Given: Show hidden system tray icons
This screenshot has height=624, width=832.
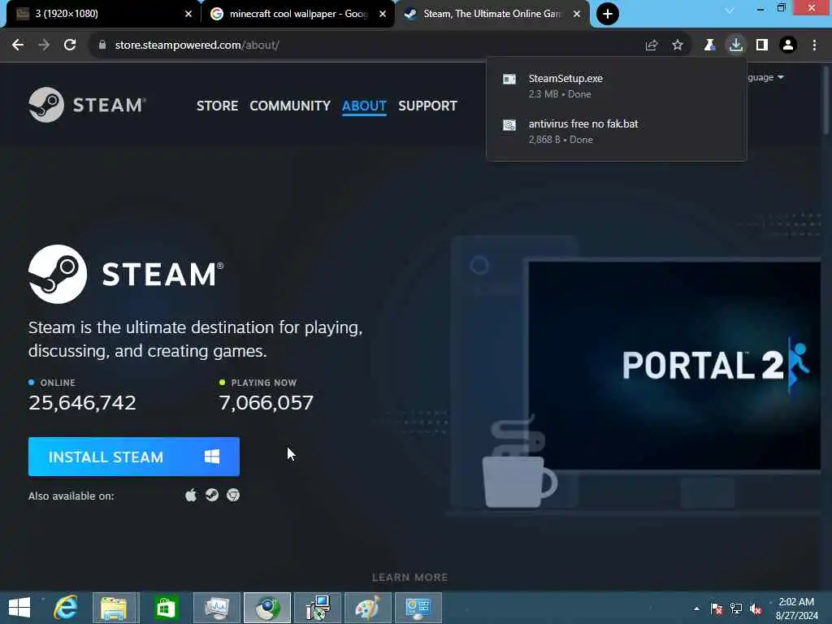Looking at the screenshot, I should 696,609.
